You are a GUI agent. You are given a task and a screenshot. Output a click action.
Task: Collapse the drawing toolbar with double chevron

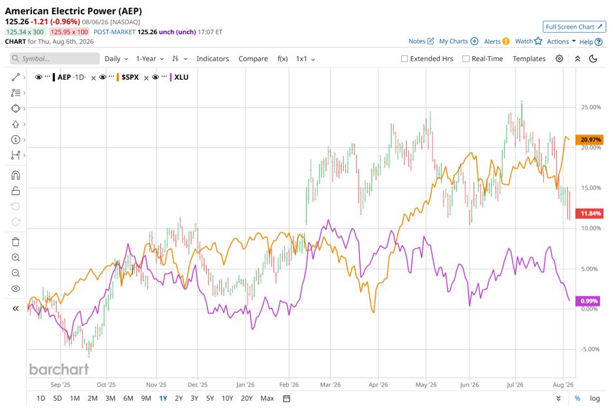(x=16, y=309)
